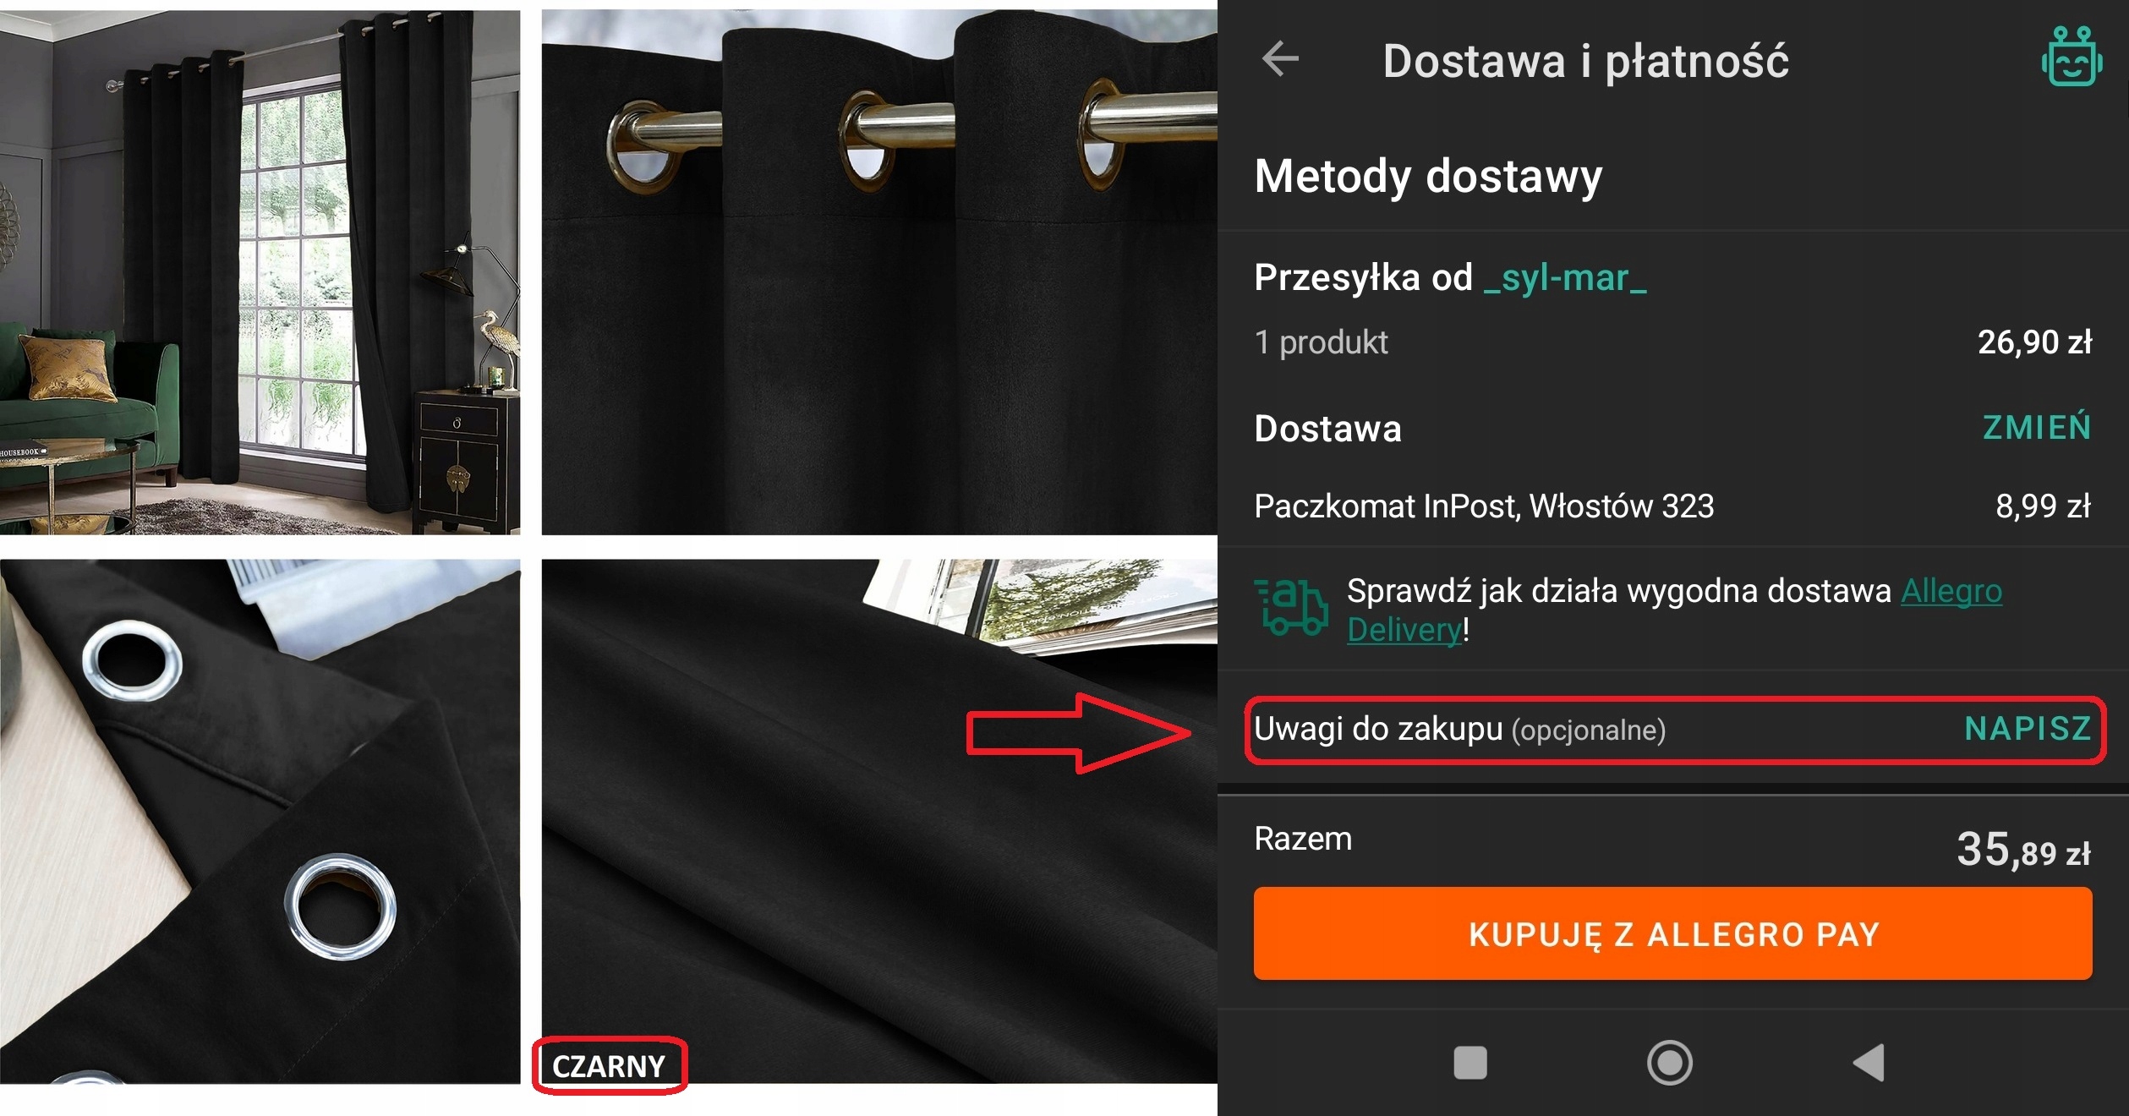The image size is (2129, 1116).
Task: Click NAPISZ to add purchase notes
Action: (2028, 729)
